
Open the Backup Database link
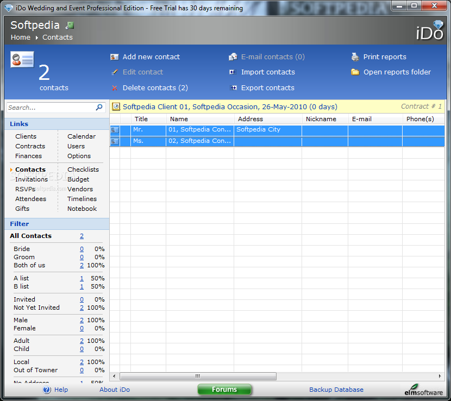click(x=336, y=390)
